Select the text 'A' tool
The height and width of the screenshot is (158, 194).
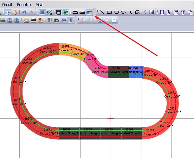(x=130, y=12)
